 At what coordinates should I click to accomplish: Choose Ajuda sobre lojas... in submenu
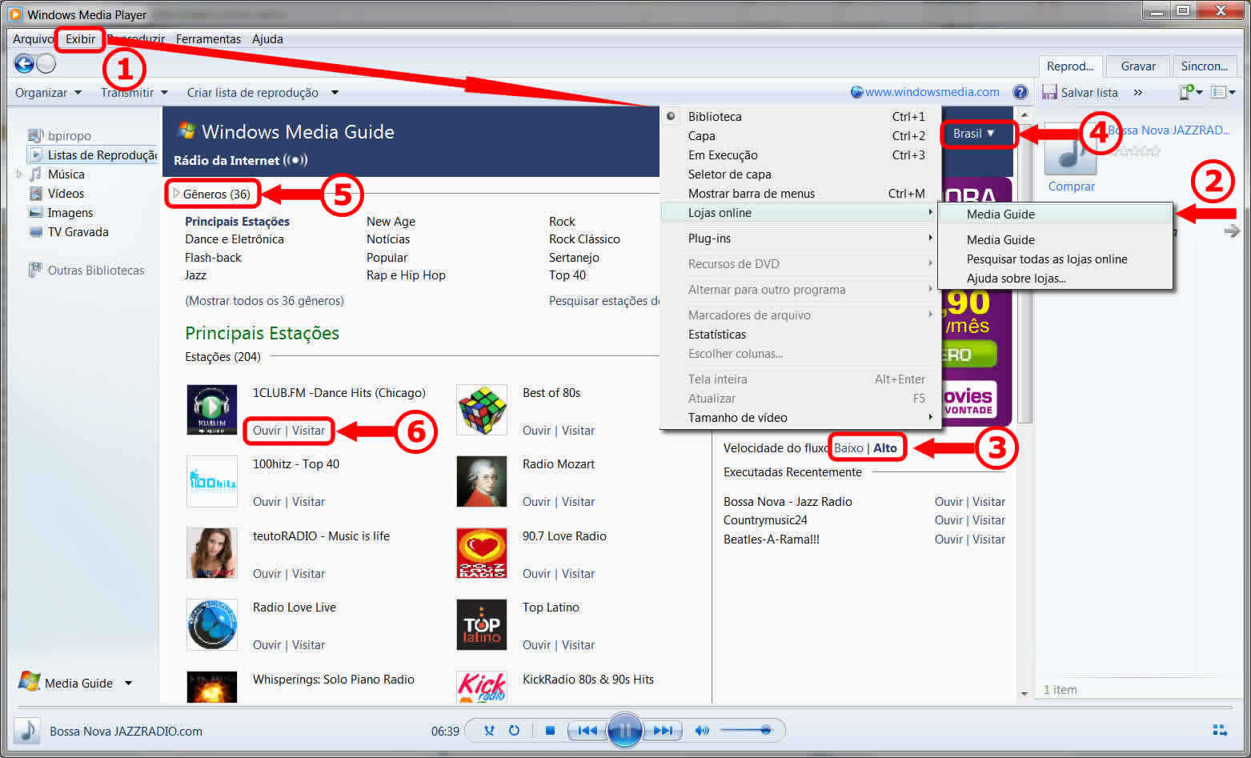[x=1016, y=278]
